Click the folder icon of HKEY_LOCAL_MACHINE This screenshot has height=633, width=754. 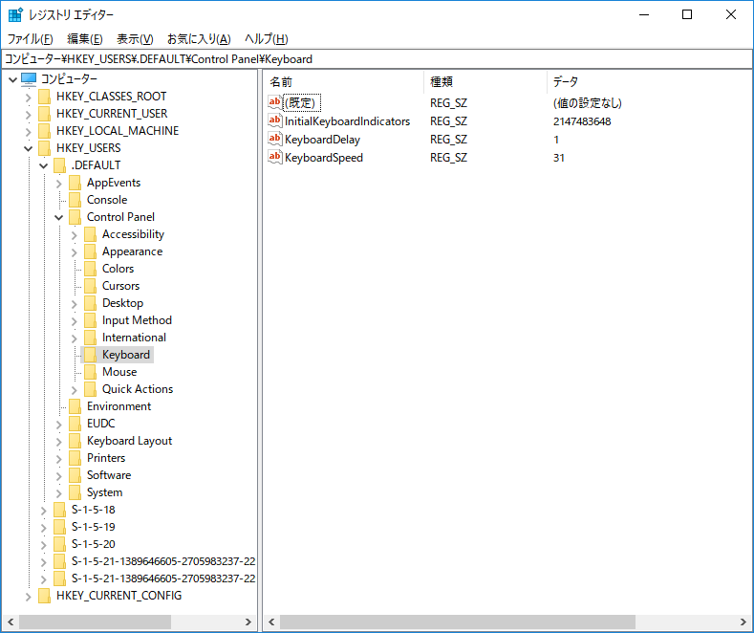point(44,131)
